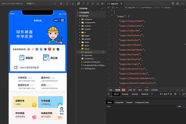Image resolution: width=186 pixels, height=124 pixels.
Task: Tap the check freight button in simulator
Action: (50, 58)
